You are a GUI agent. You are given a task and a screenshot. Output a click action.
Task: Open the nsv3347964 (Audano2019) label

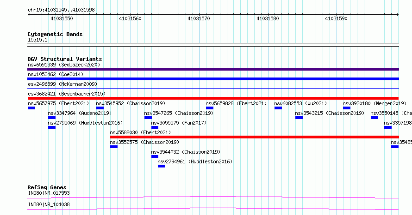click(80, 113)
